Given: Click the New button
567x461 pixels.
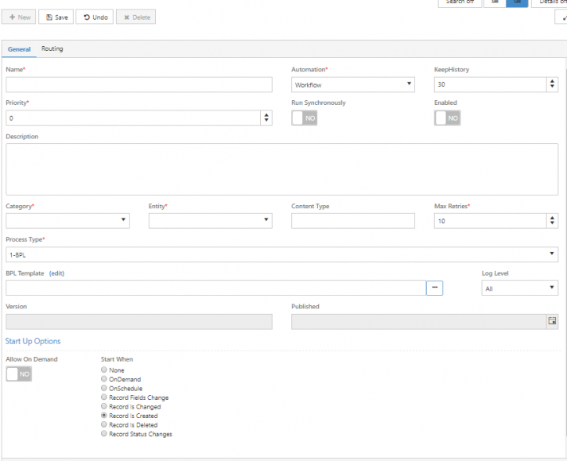Looking at the screenshot, I should click(19, 17).
